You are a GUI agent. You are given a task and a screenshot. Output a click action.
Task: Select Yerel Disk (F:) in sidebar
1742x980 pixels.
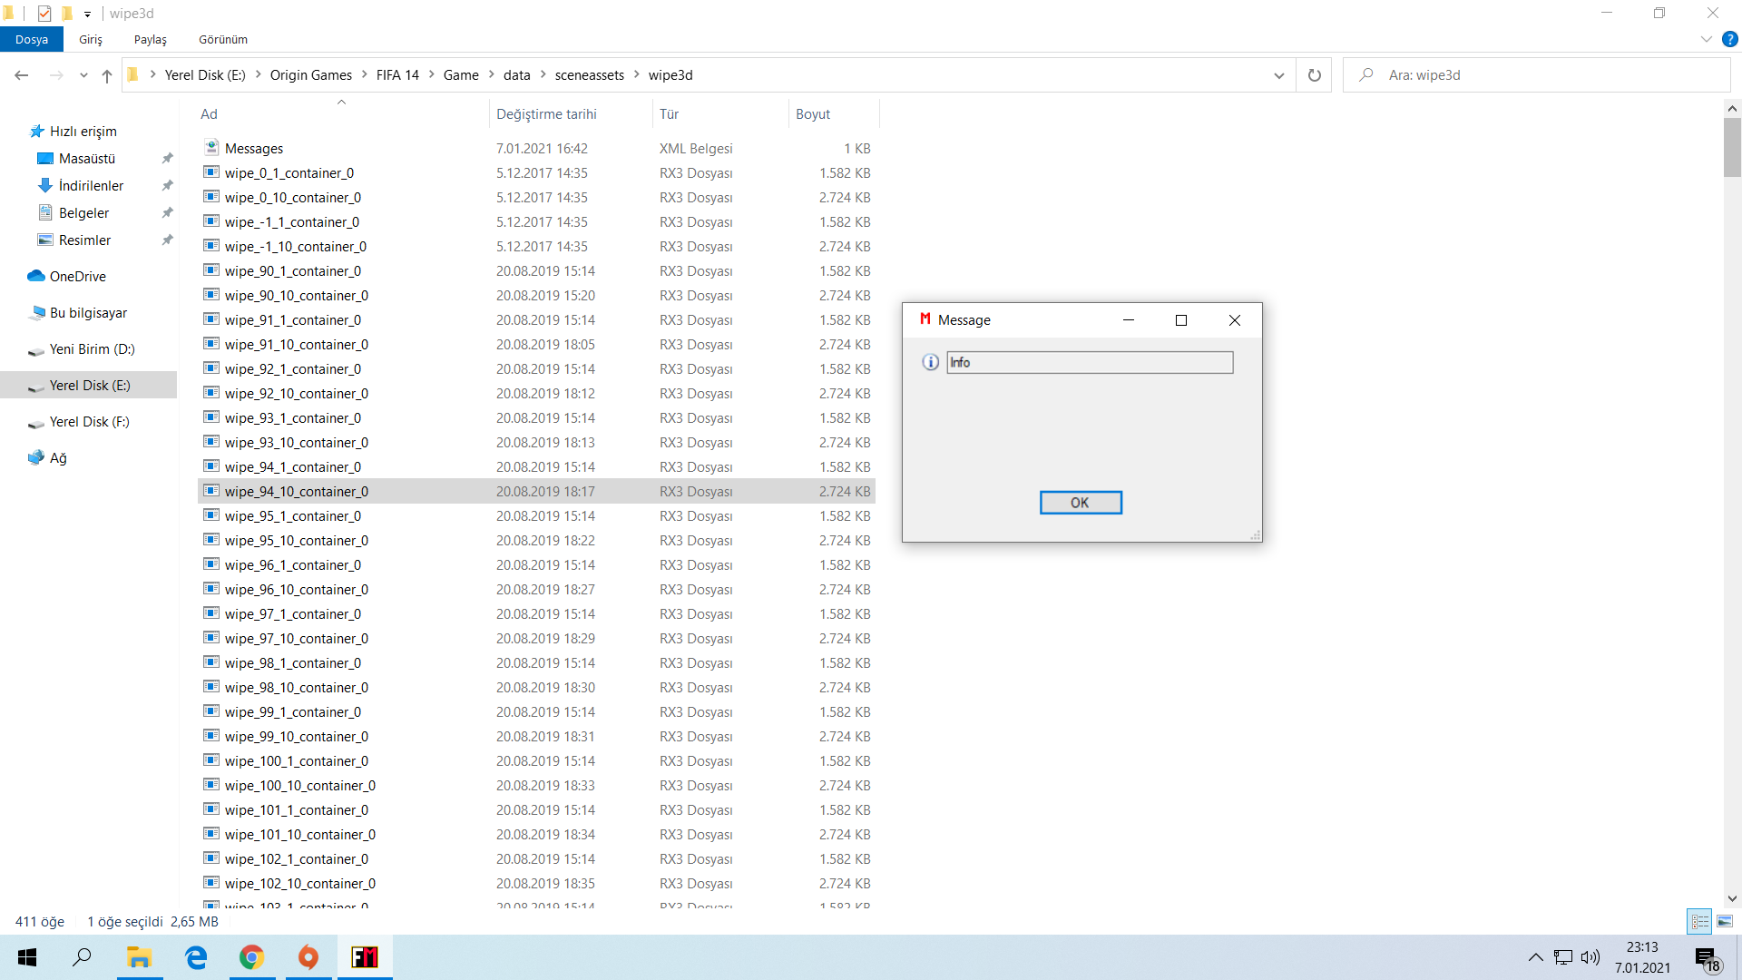(x=89, y=422)
